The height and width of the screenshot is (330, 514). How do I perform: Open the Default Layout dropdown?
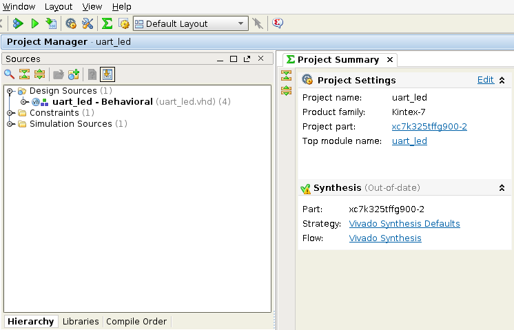190,23
